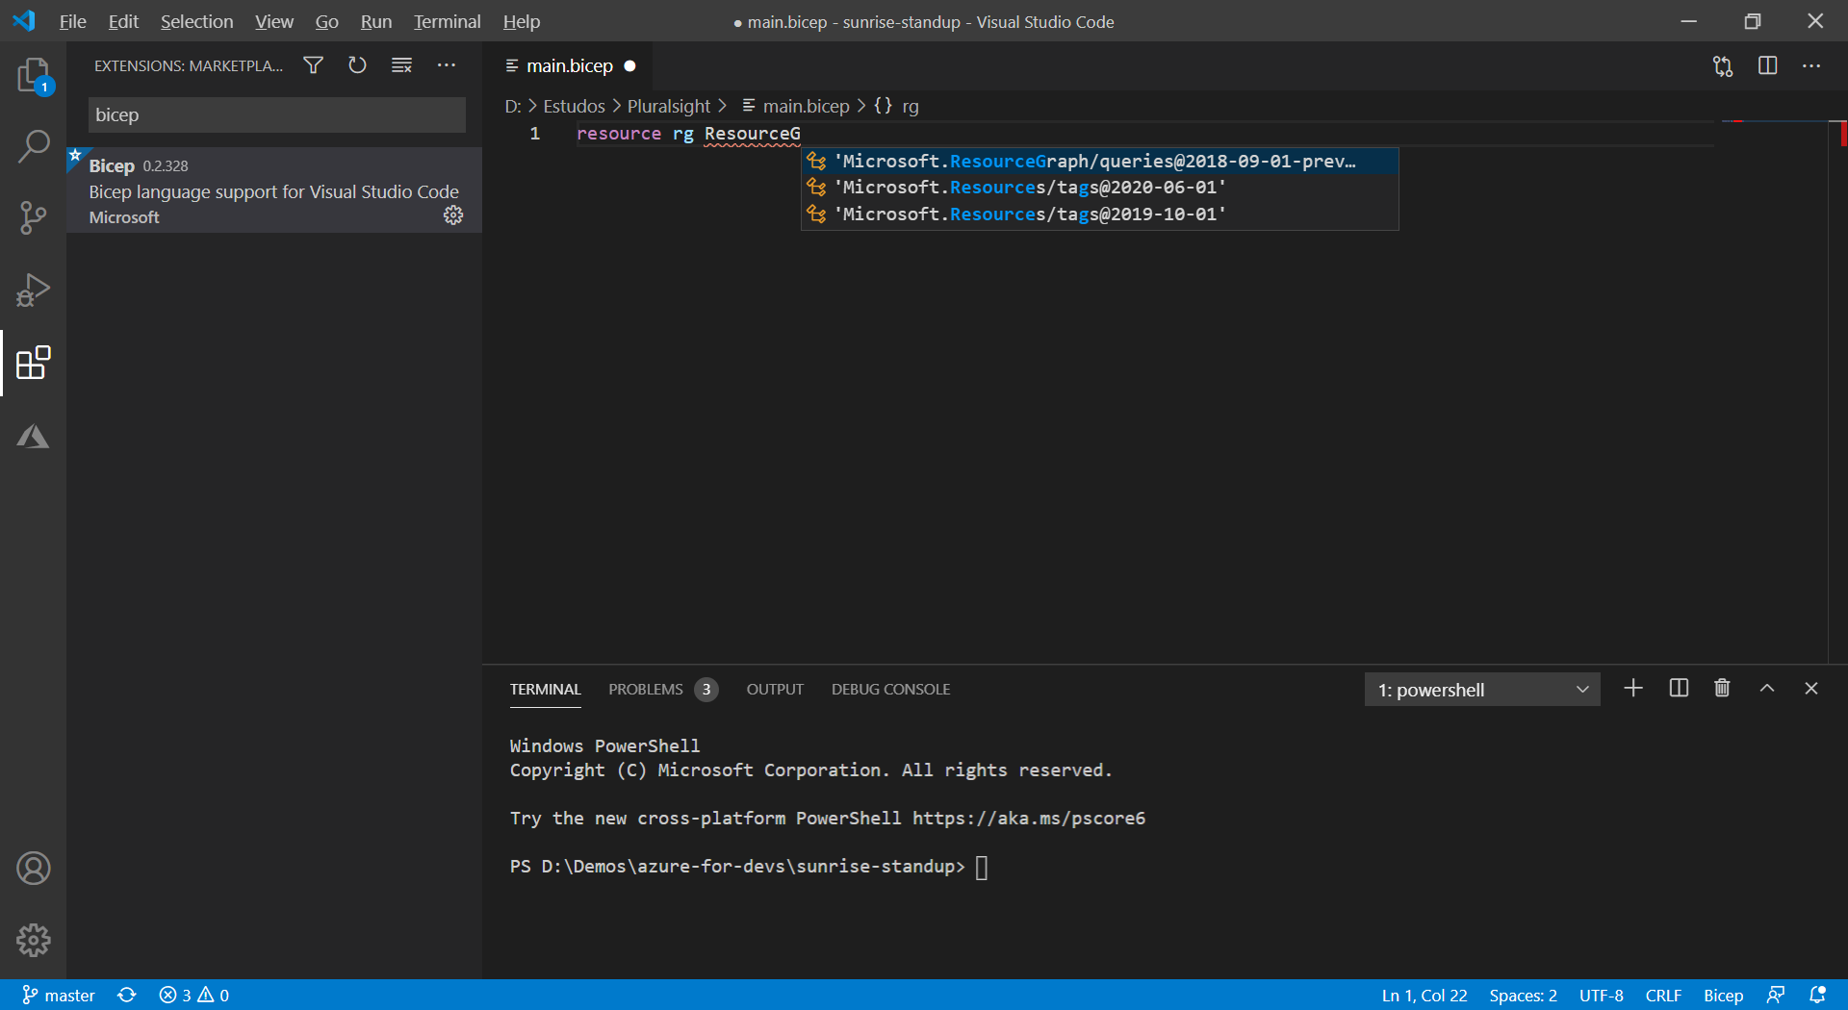Open the extensions filter funnel icon
Image resolution: width=1848 pixels, height=1010 pixels.
coord(312,64)
